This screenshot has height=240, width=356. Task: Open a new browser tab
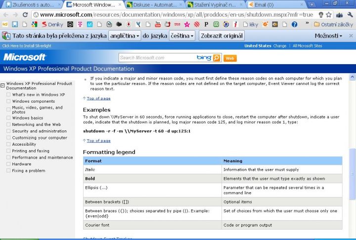tap(311, 4)
